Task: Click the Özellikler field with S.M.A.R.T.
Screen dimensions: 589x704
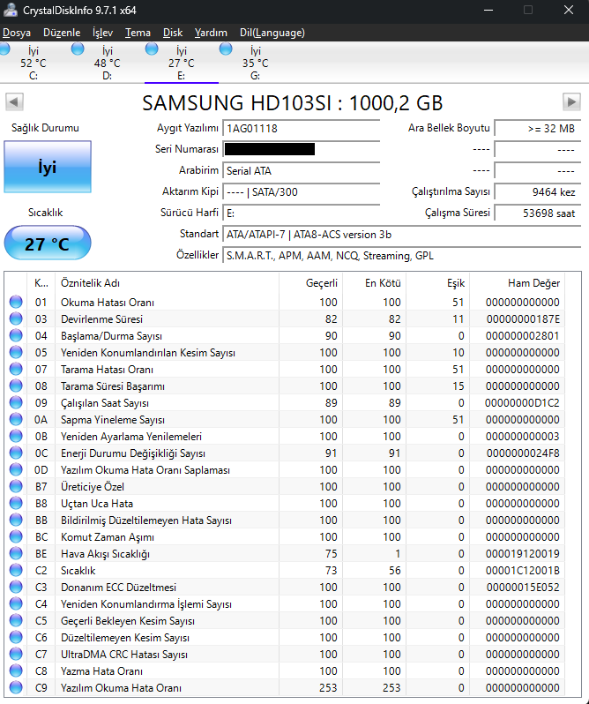Action: pos(401,256)
